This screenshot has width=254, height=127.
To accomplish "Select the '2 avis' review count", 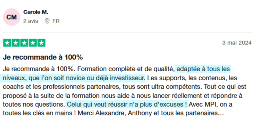I will pos(31,21).
